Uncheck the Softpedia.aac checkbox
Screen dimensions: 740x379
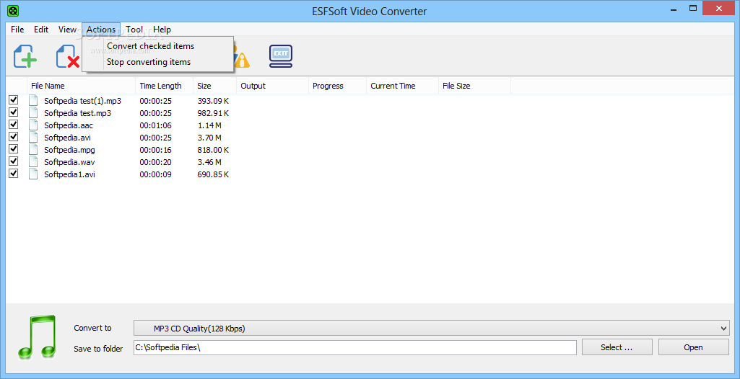pos(13,125)
